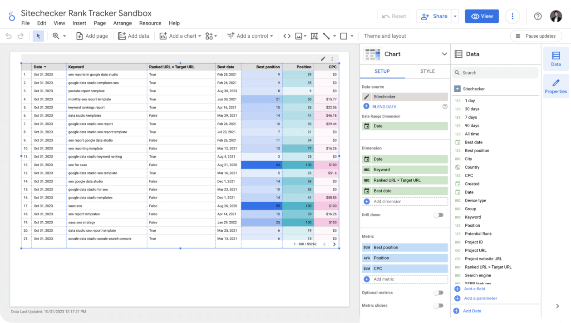Viewport: 571px width, 323px height.
Task: Insert an image from the toolbar
Action: (x=299, y=36)
